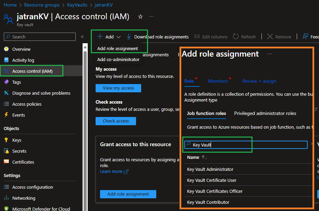Select Key Vault Contributor role
Image resolution: width=319 pixels, height=211 pixels.
coord(208,202)
